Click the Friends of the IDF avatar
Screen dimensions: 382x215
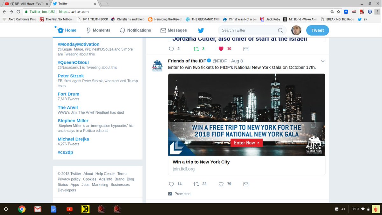coord(158,66)
